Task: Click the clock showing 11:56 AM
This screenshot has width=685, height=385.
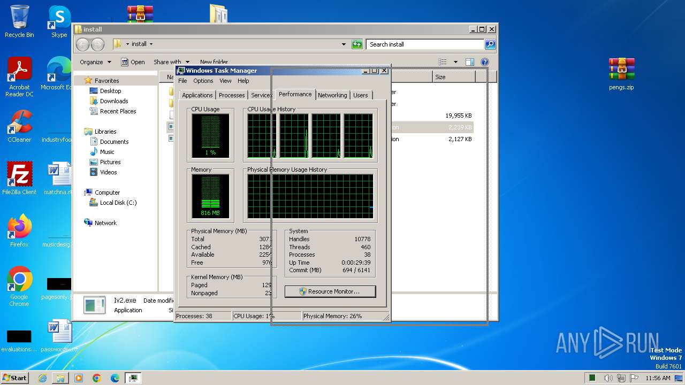Action: tap(658, 378)
